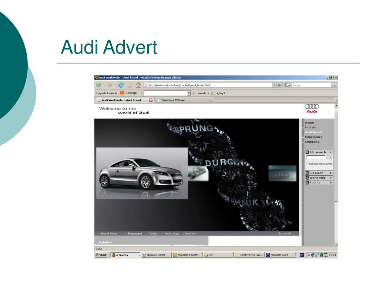Expand the Sitesearch panel arrow
The image size is (379, 284).
331,152
